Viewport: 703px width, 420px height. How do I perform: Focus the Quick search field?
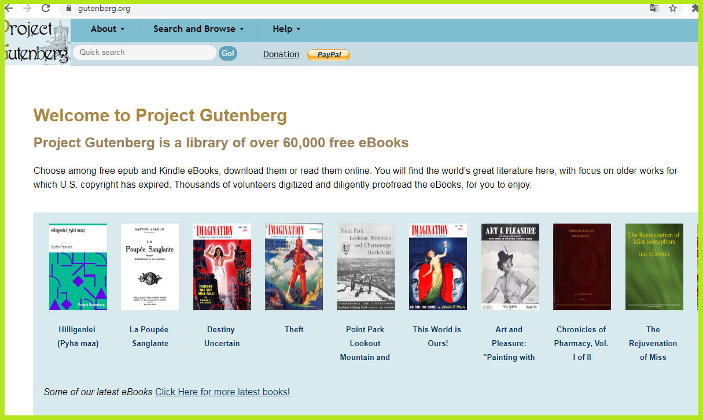coord(145,53)
